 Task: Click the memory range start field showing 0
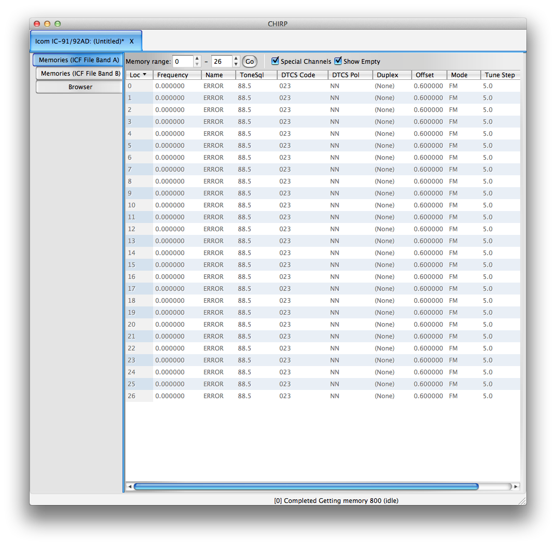coord(183,62)
